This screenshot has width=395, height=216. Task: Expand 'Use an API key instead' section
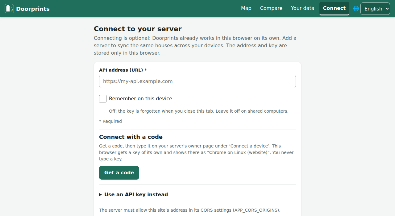click(x=133, y=194)
